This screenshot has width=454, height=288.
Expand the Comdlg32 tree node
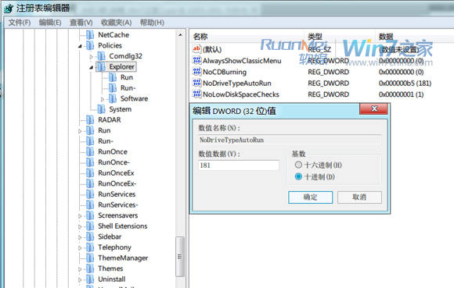click(92, 57)
